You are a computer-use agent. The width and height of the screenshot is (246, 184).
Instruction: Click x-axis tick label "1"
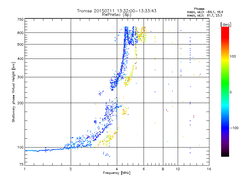(x=25, y=169)
